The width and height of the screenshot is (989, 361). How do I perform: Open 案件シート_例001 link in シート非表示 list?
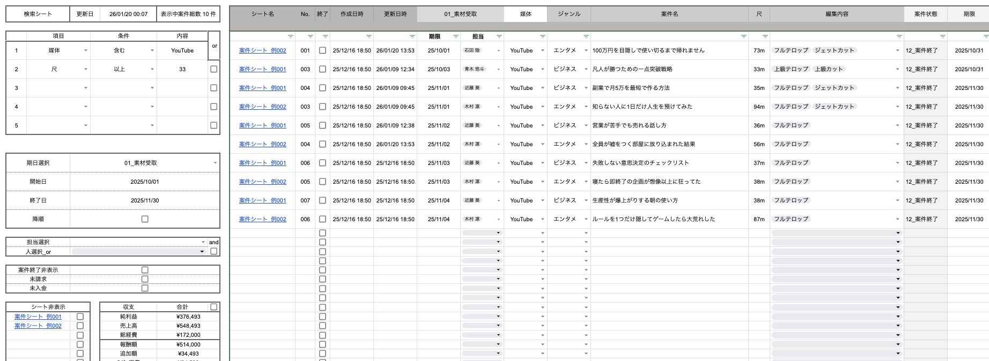pyautogui.click(x=38, y=317)
